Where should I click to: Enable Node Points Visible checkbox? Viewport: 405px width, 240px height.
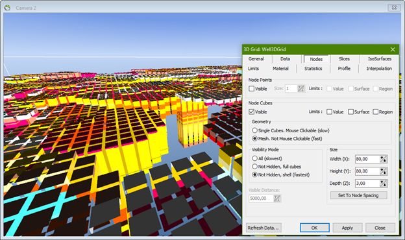click(252, 88)
